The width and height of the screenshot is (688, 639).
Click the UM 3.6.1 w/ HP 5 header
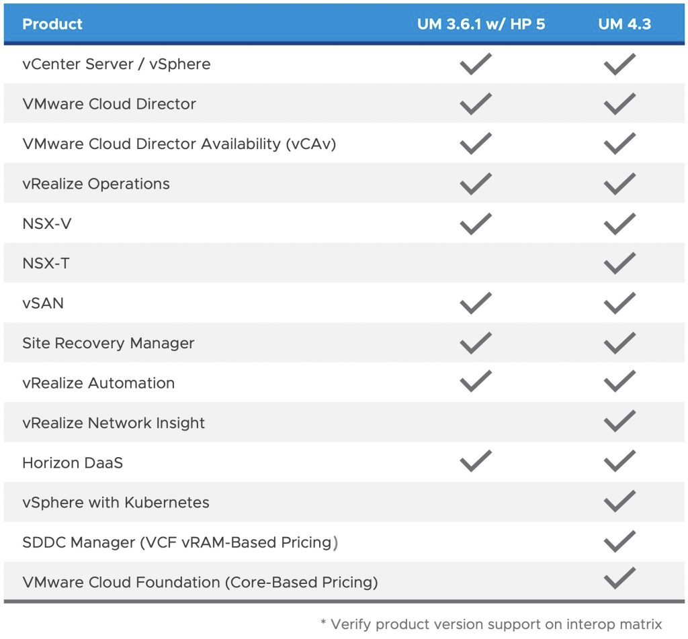pyautogui.click(x=480, y=24)
